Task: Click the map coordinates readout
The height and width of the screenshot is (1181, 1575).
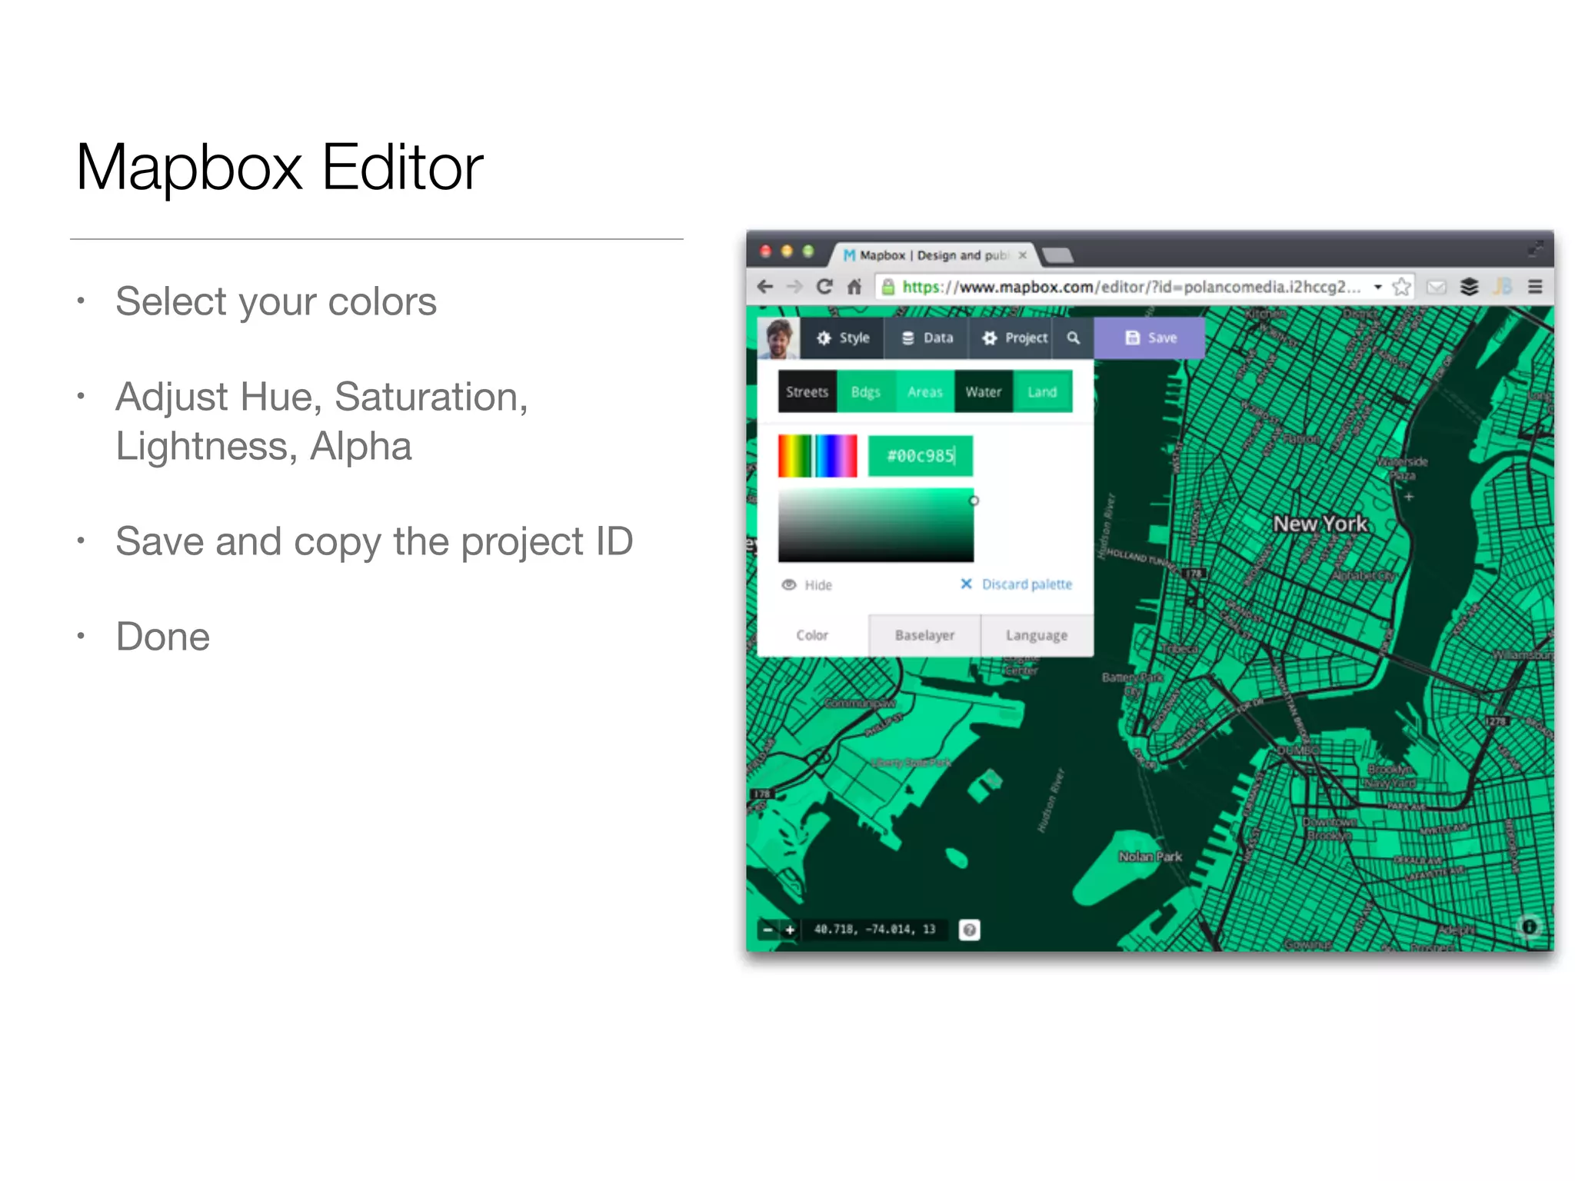Action: pyautogui.click(x=875, y=930)
